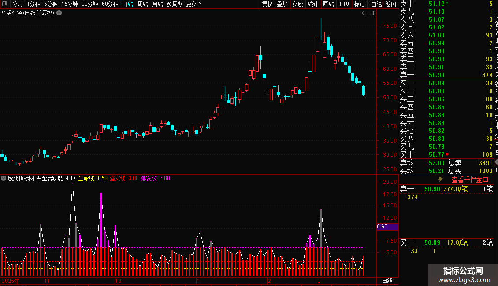Open the 复权 adjustment option
Viewport: 498px width, 286px height.
click(267, 4)
